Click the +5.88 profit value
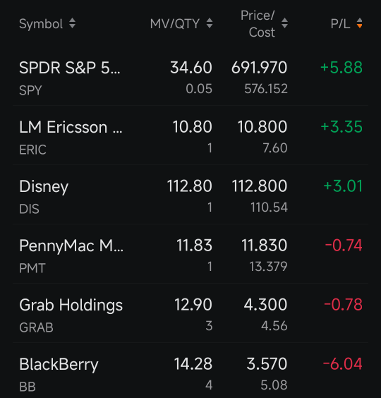 pyautogui.click(x=341, y=68)
